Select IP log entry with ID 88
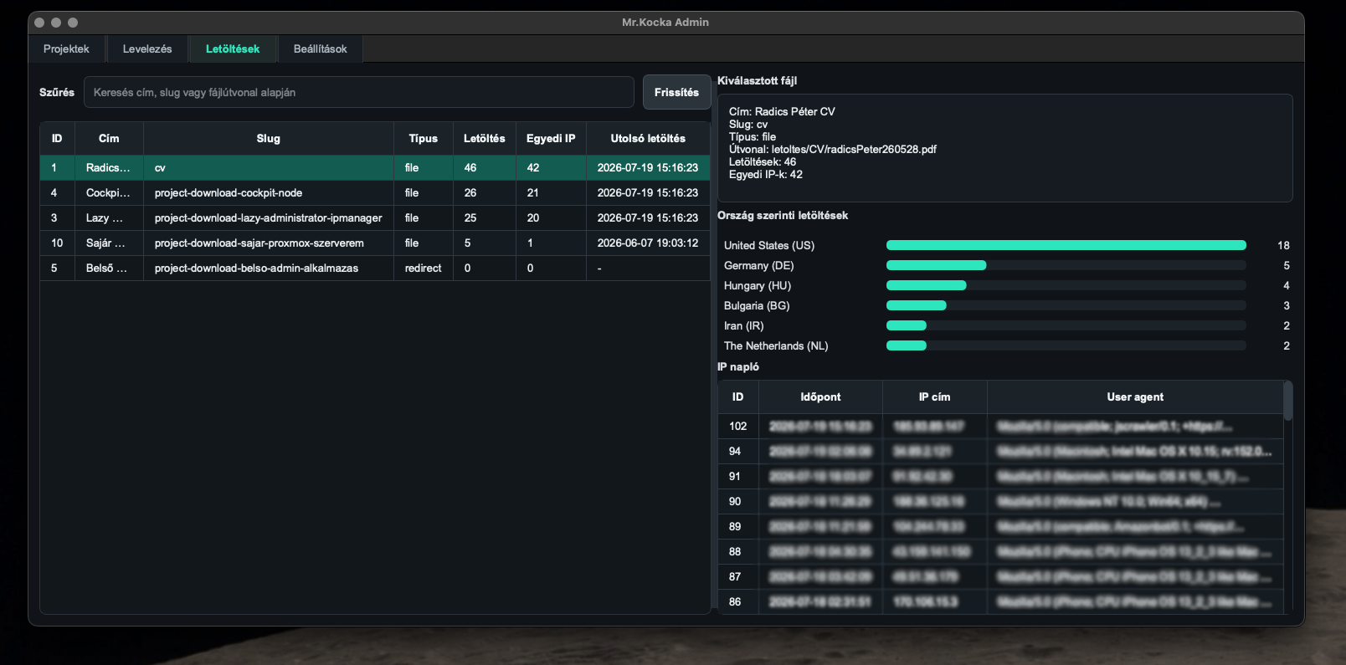Image resolution: width=1346 pixels, height=665 pixels. pos(1000,552)
